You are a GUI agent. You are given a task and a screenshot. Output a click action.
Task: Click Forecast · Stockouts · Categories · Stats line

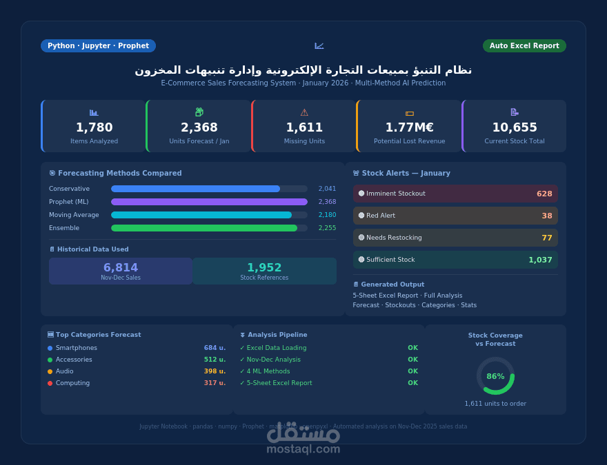(415, 305)
